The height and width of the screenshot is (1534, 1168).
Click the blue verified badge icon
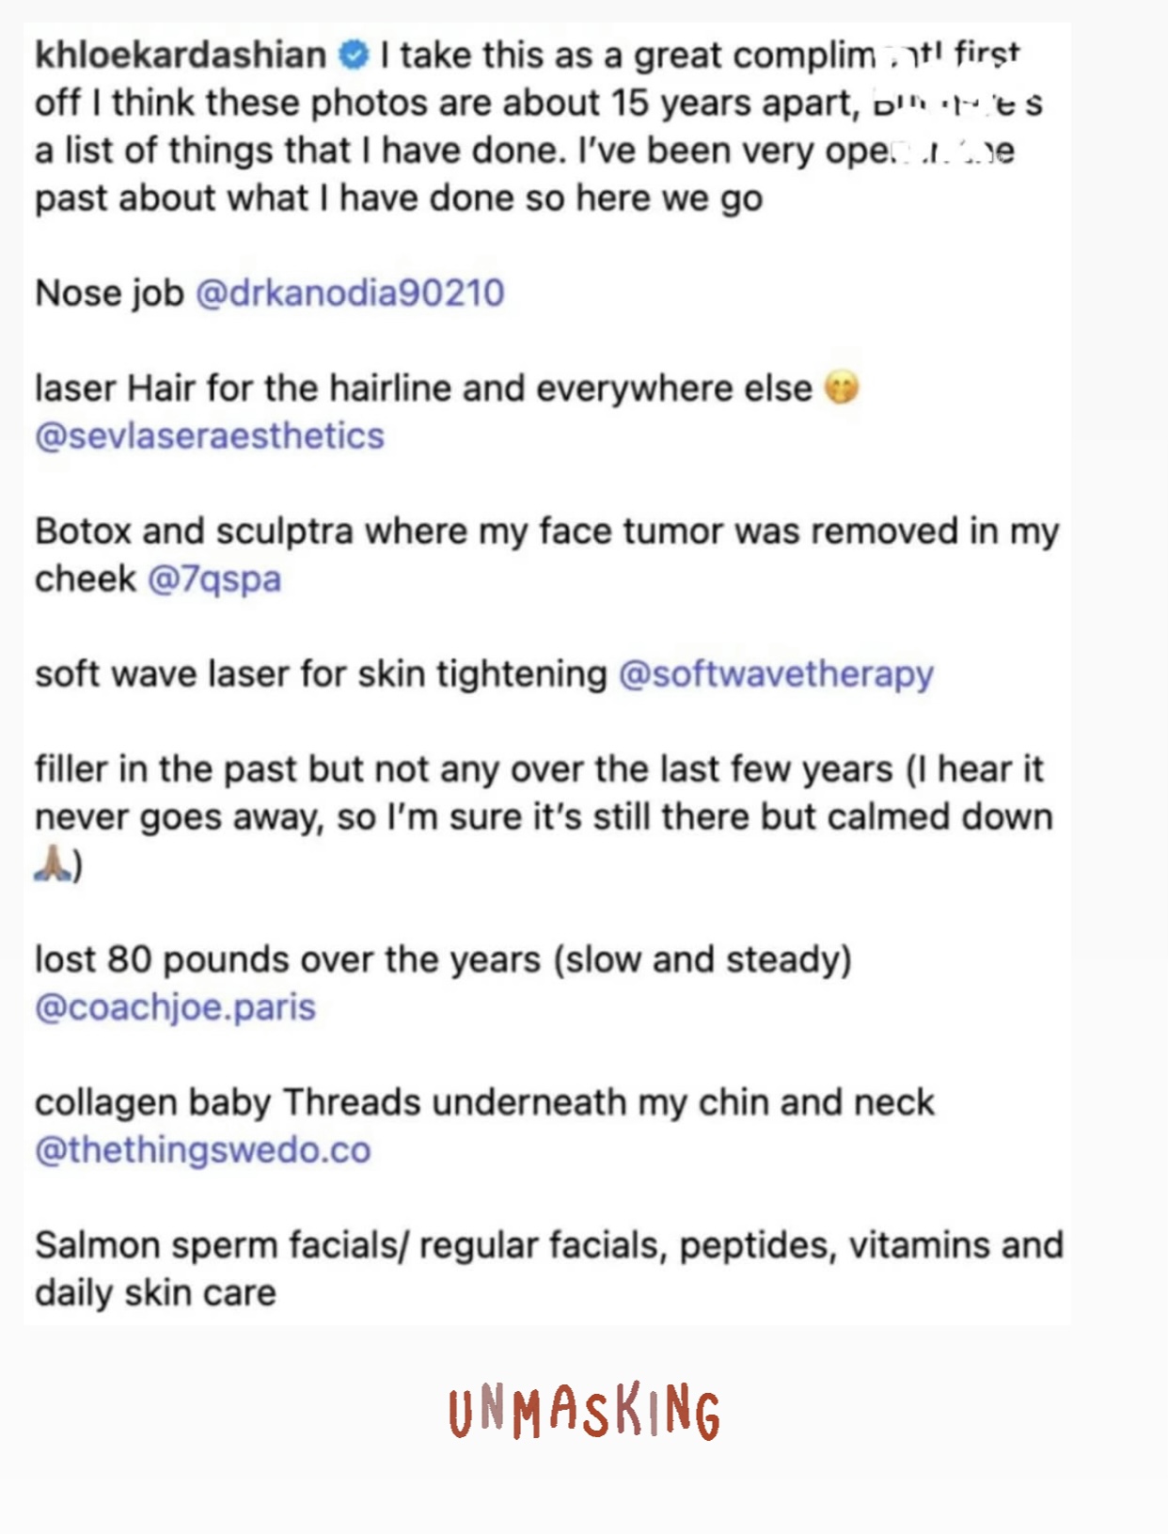354,55
